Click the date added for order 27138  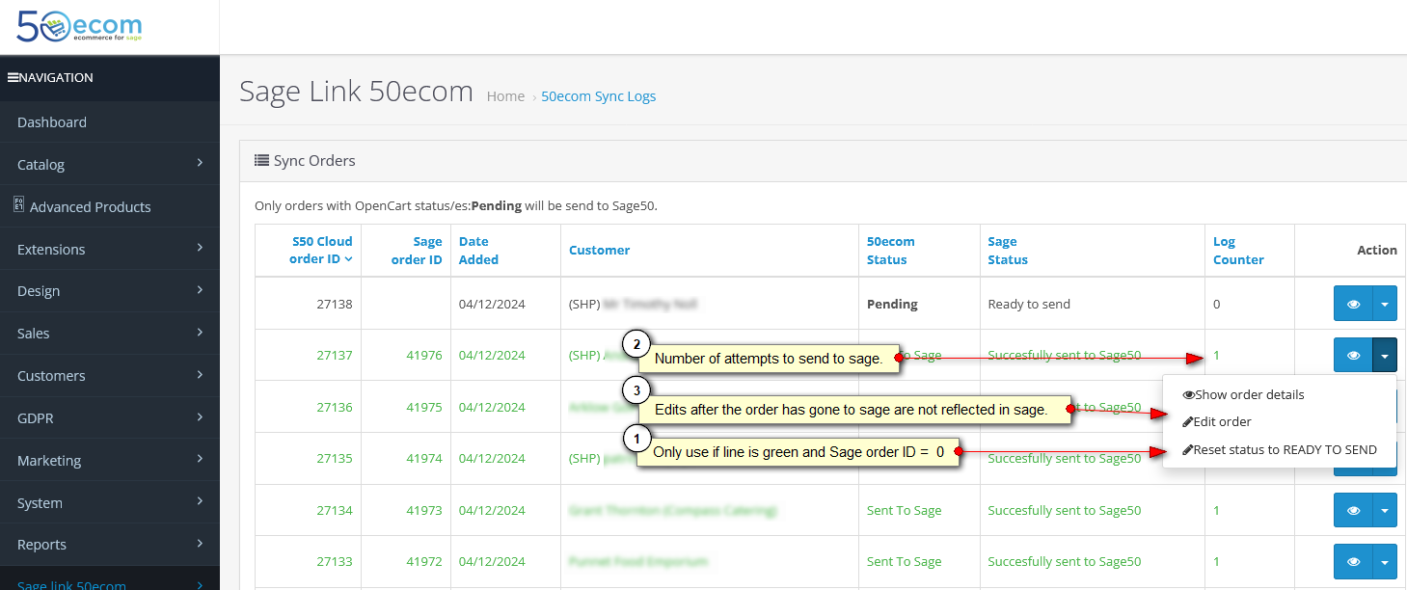pyautogui.click(x=492, y=304)
